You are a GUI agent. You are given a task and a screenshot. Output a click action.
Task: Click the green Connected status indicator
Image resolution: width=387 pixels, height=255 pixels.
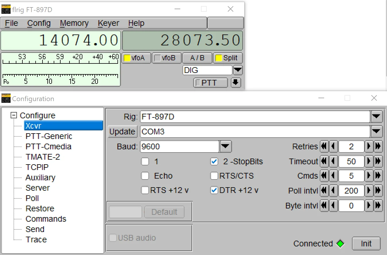point(340,244)
